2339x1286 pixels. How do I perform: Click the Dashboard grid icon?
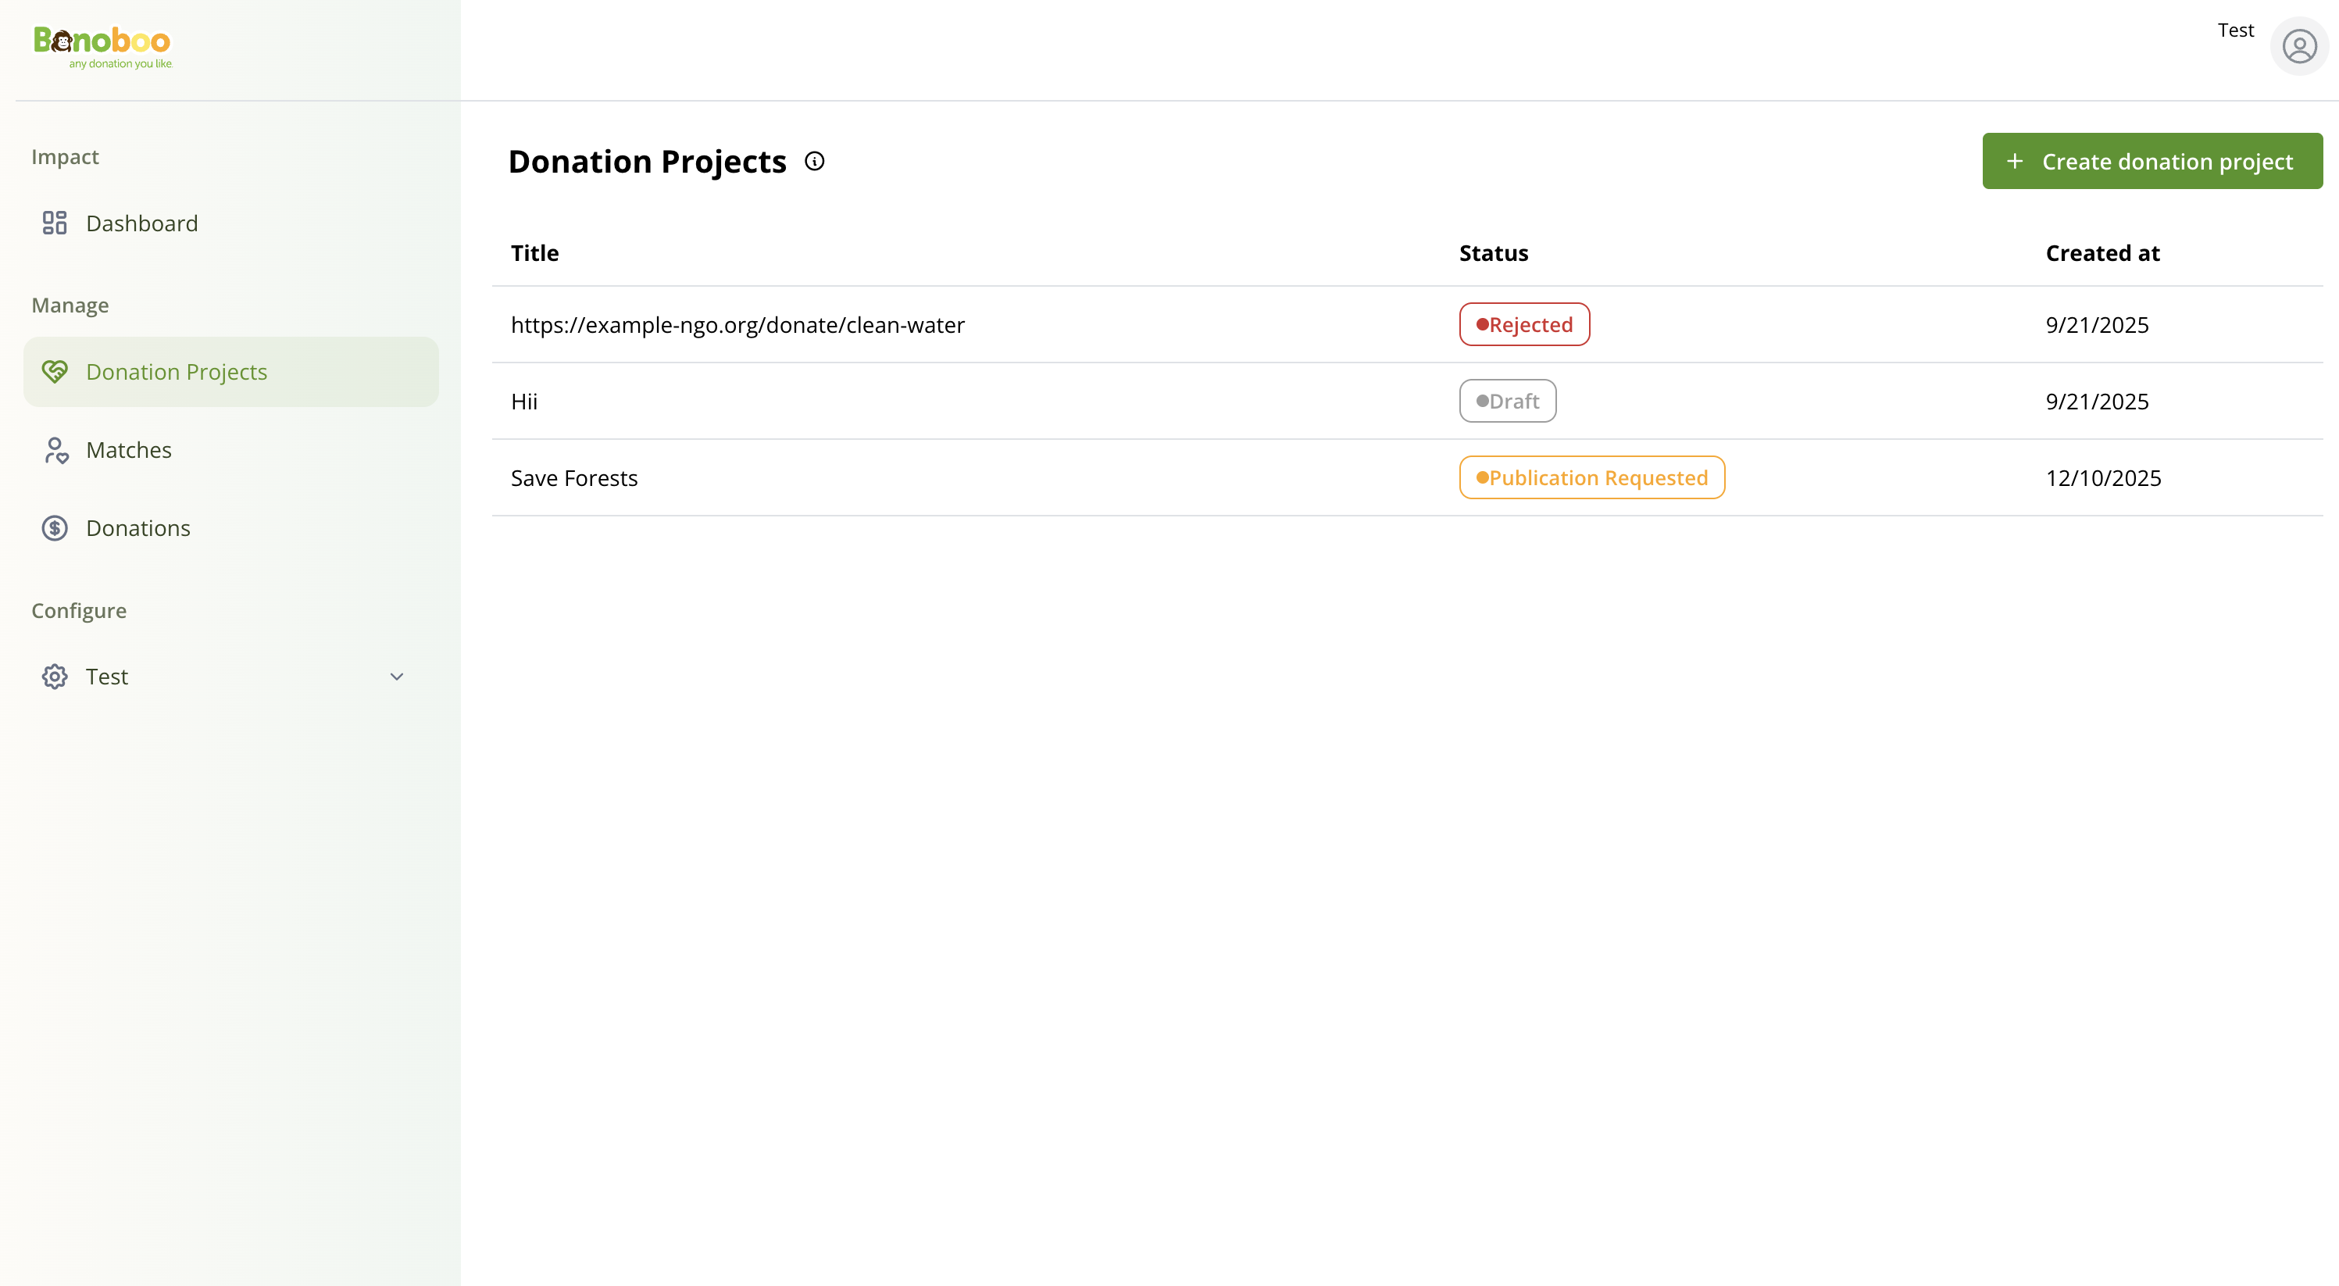(55, 223)
